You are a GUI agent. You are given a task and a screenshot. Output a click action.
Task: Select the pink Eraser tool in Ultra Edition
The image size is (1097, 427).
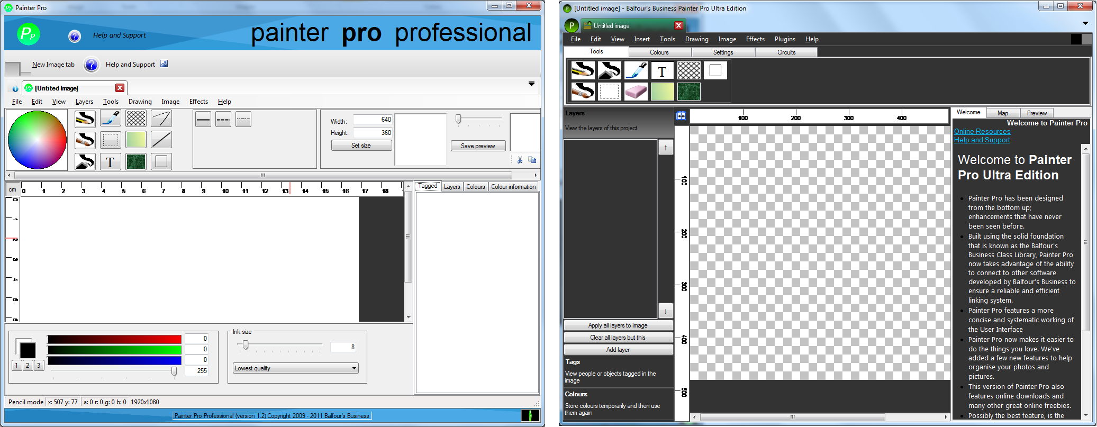pos(636,92)
